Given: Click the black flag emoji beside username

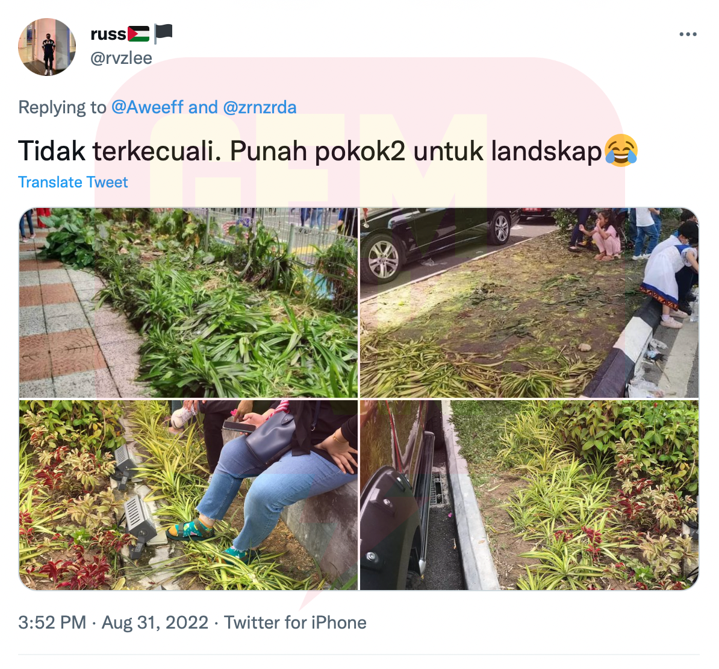Looking at the screenshot, I should [163, 34].
